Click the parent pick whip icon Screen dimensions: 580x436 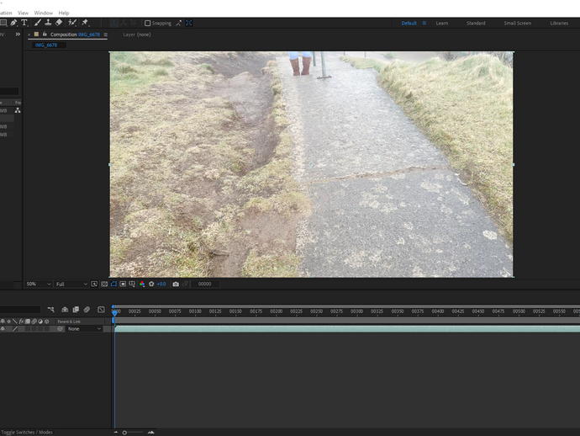click(60, 328)
